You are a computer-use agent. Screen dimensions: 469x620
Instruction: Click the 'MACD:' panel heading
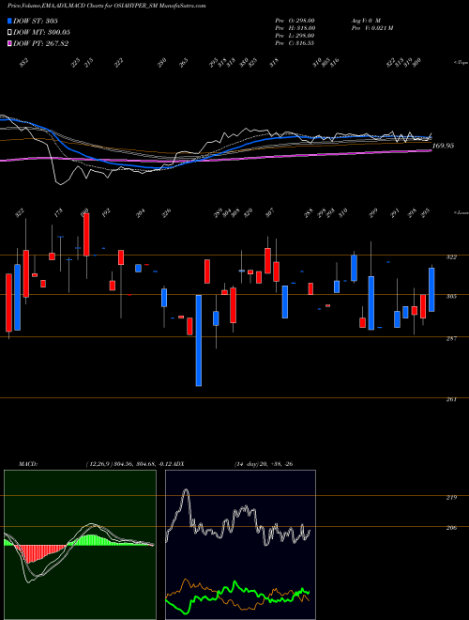[x=27, y=464]
